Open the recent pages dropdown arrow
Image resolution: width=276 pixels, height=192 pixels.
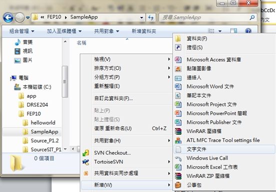tap(27, 17)
